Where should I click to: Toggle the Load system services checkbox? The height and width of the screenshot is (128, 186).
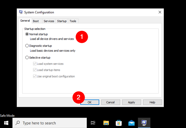[35, 64]
